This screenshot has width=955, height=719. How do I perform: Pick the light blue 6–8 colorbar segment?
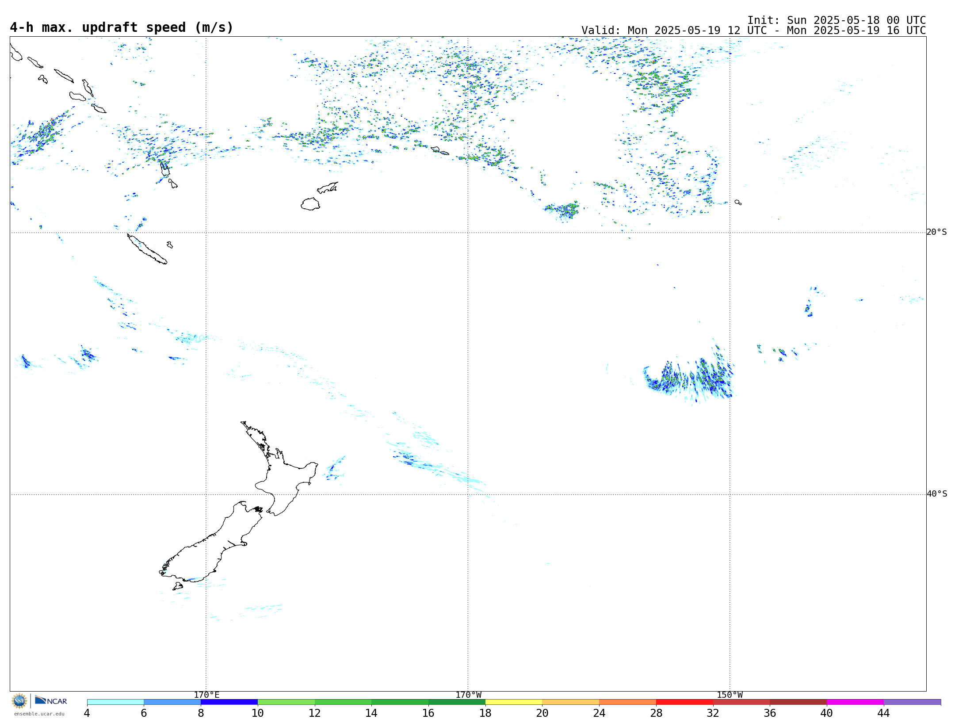172,702
